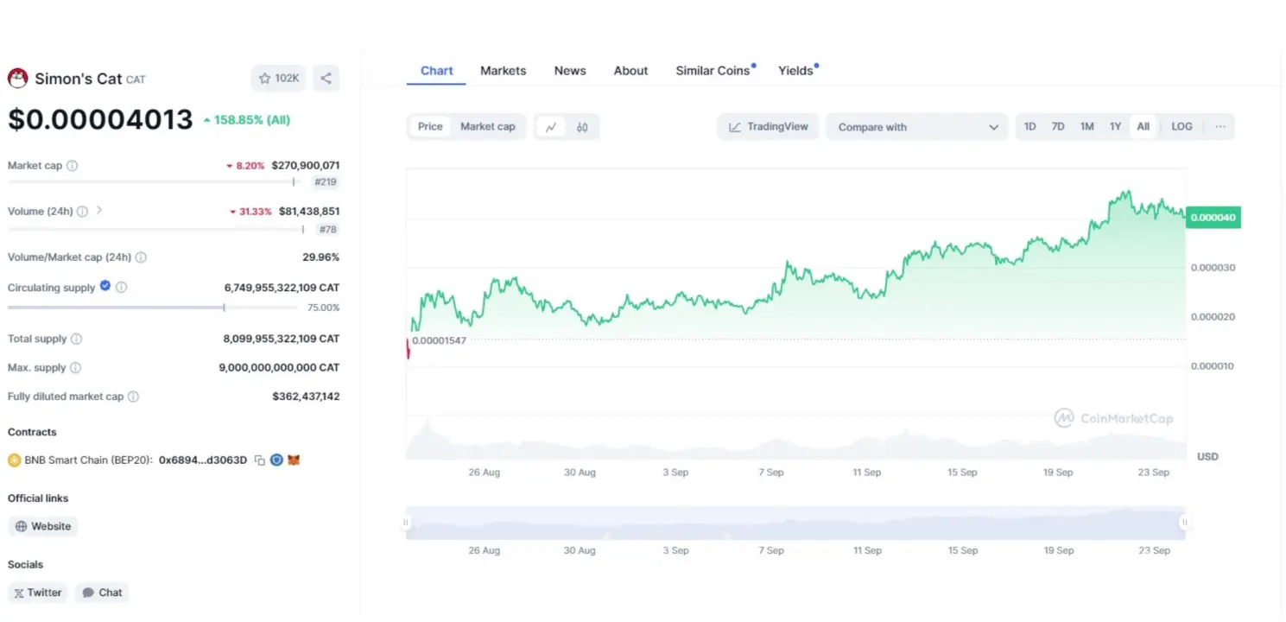Click the 0.00001547 starting price label

439,340
